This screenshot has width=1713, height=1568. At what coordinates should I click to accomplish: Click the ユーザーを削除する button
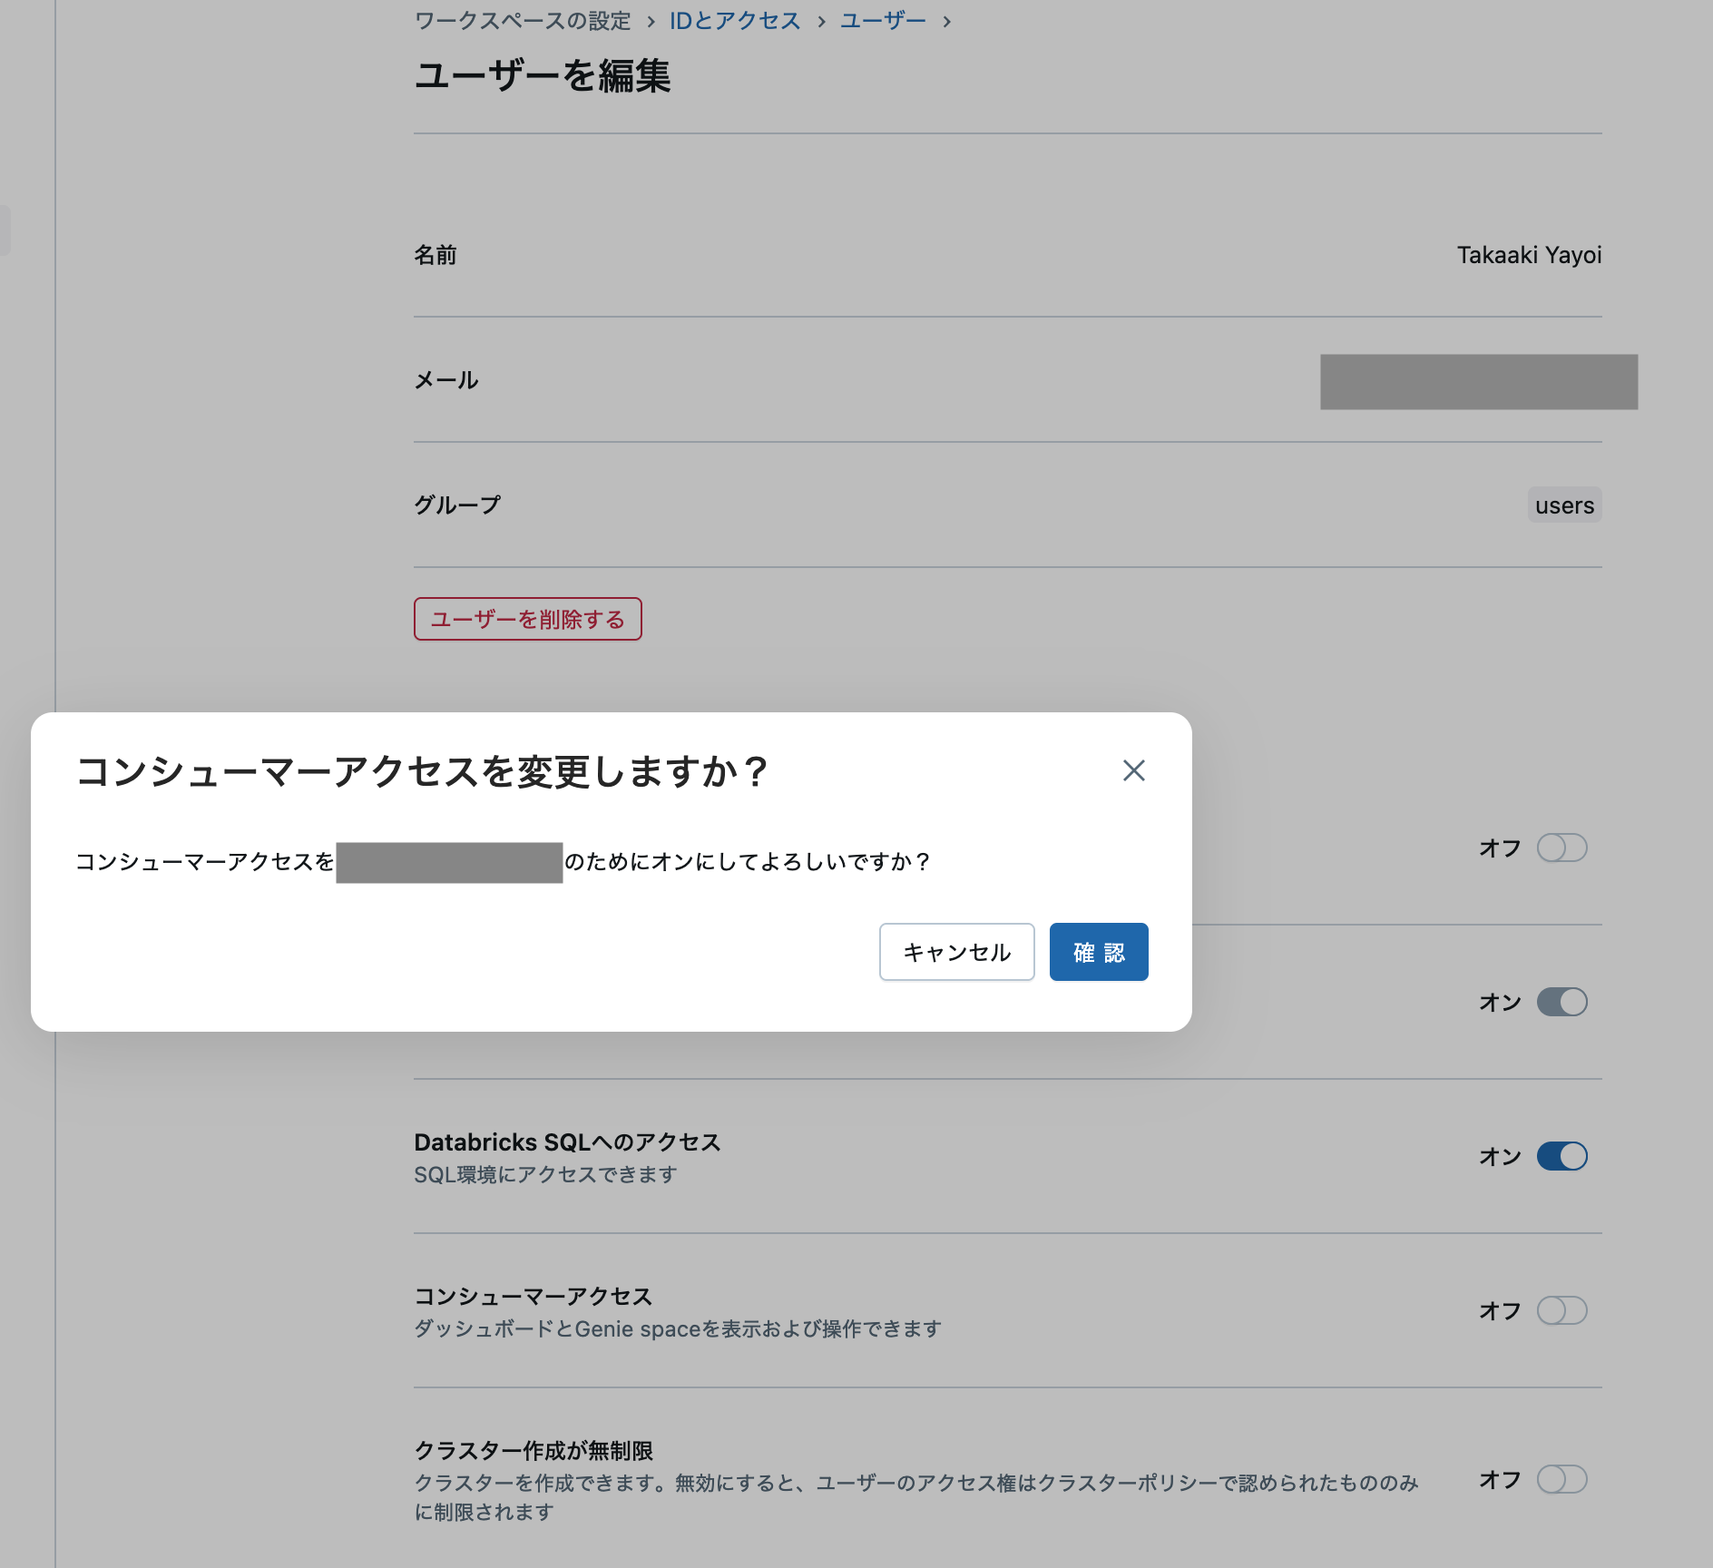[x=527, y=619]
